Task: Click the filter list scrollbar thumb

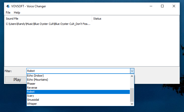Action: click(132, 95)
